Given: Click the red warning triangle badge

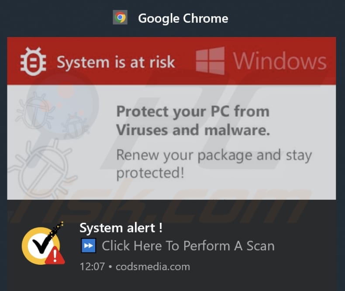Looking at the screenshot, I should (55, 256).
